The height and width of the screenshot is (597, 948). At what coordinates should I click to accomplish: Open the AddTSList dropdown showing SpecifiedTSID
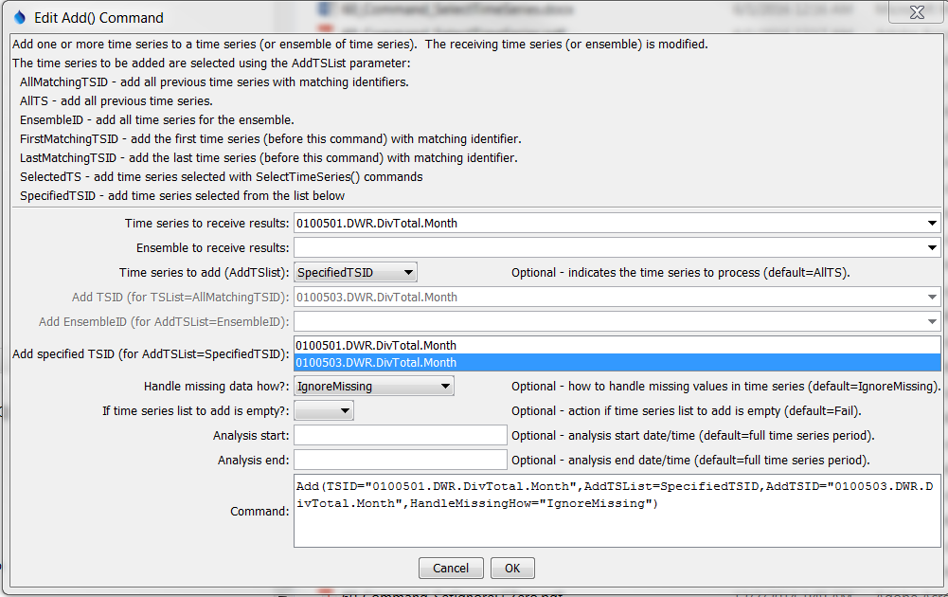click(x=355, y=272)
